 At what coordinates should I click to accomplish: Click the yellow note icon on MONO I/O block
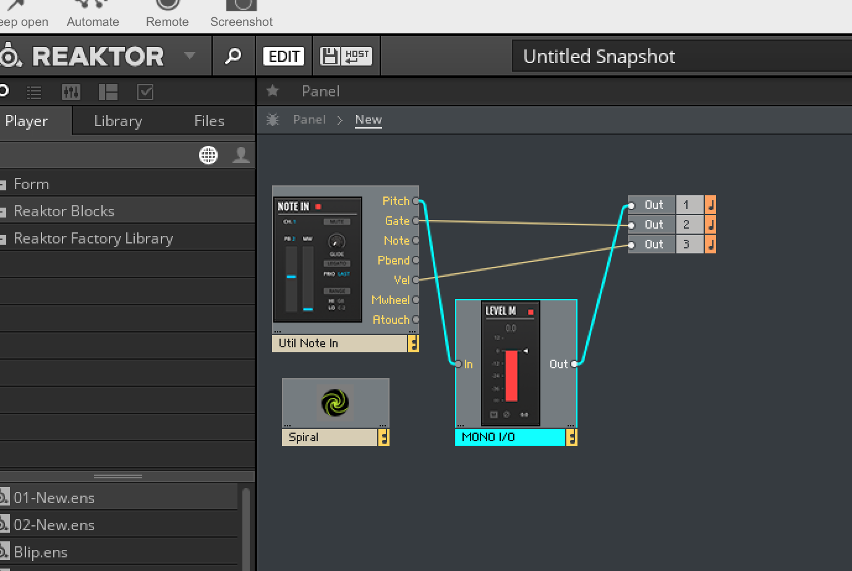click(x=571, y=438)
